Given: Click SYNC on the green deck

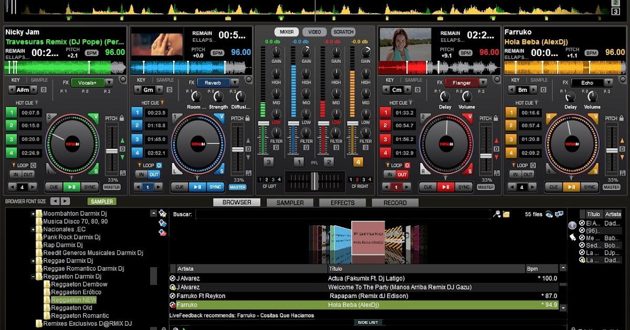Looking at the screenshot, I should 89,187.
